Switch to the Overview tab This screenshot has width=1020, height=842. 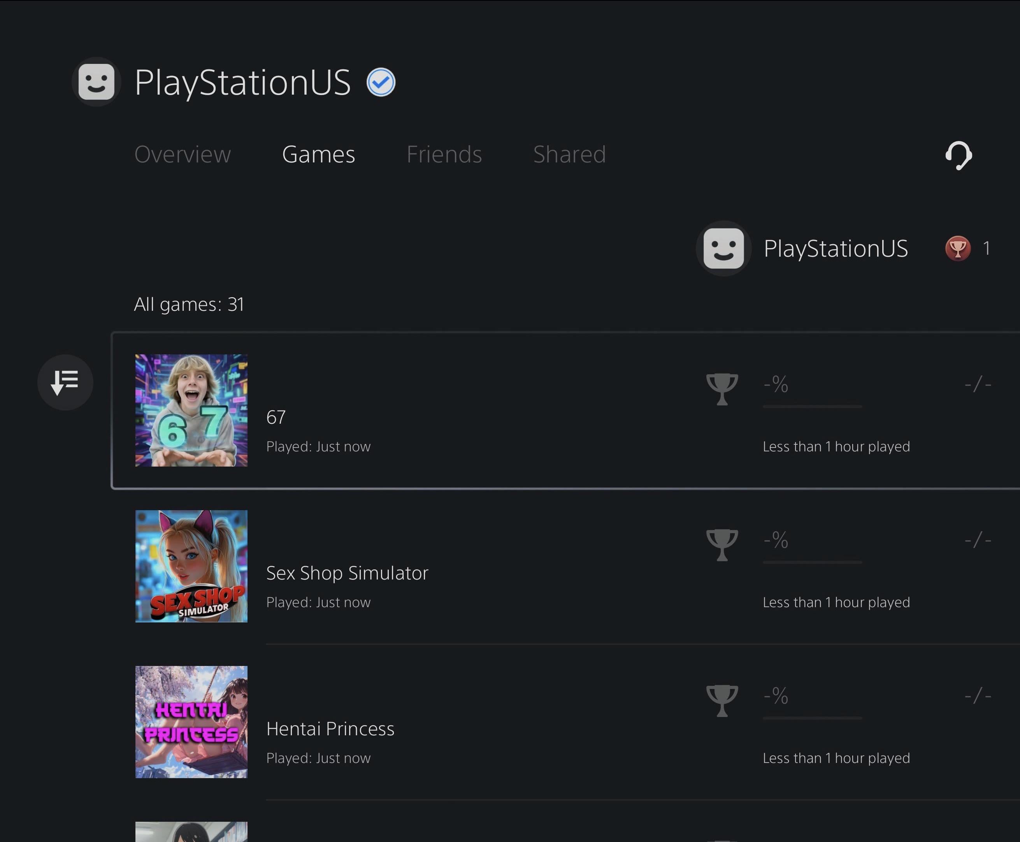coord(182,155)
